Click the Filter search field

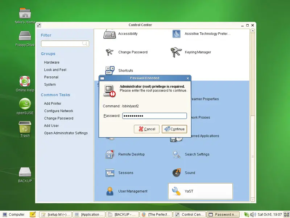pos(65,44)
